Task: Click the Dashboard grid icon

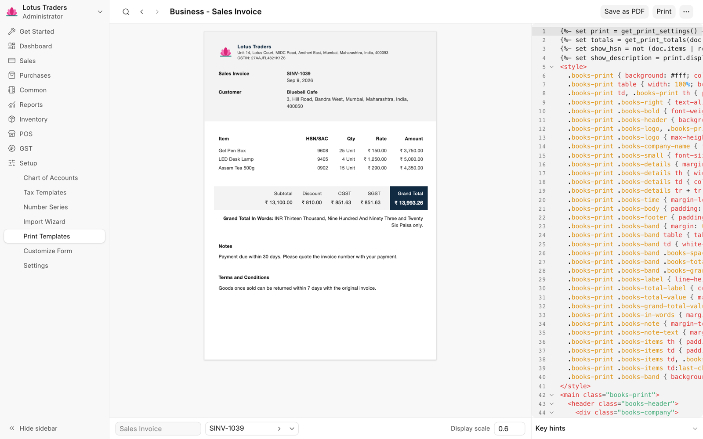Action: click(x=12, y=46)
